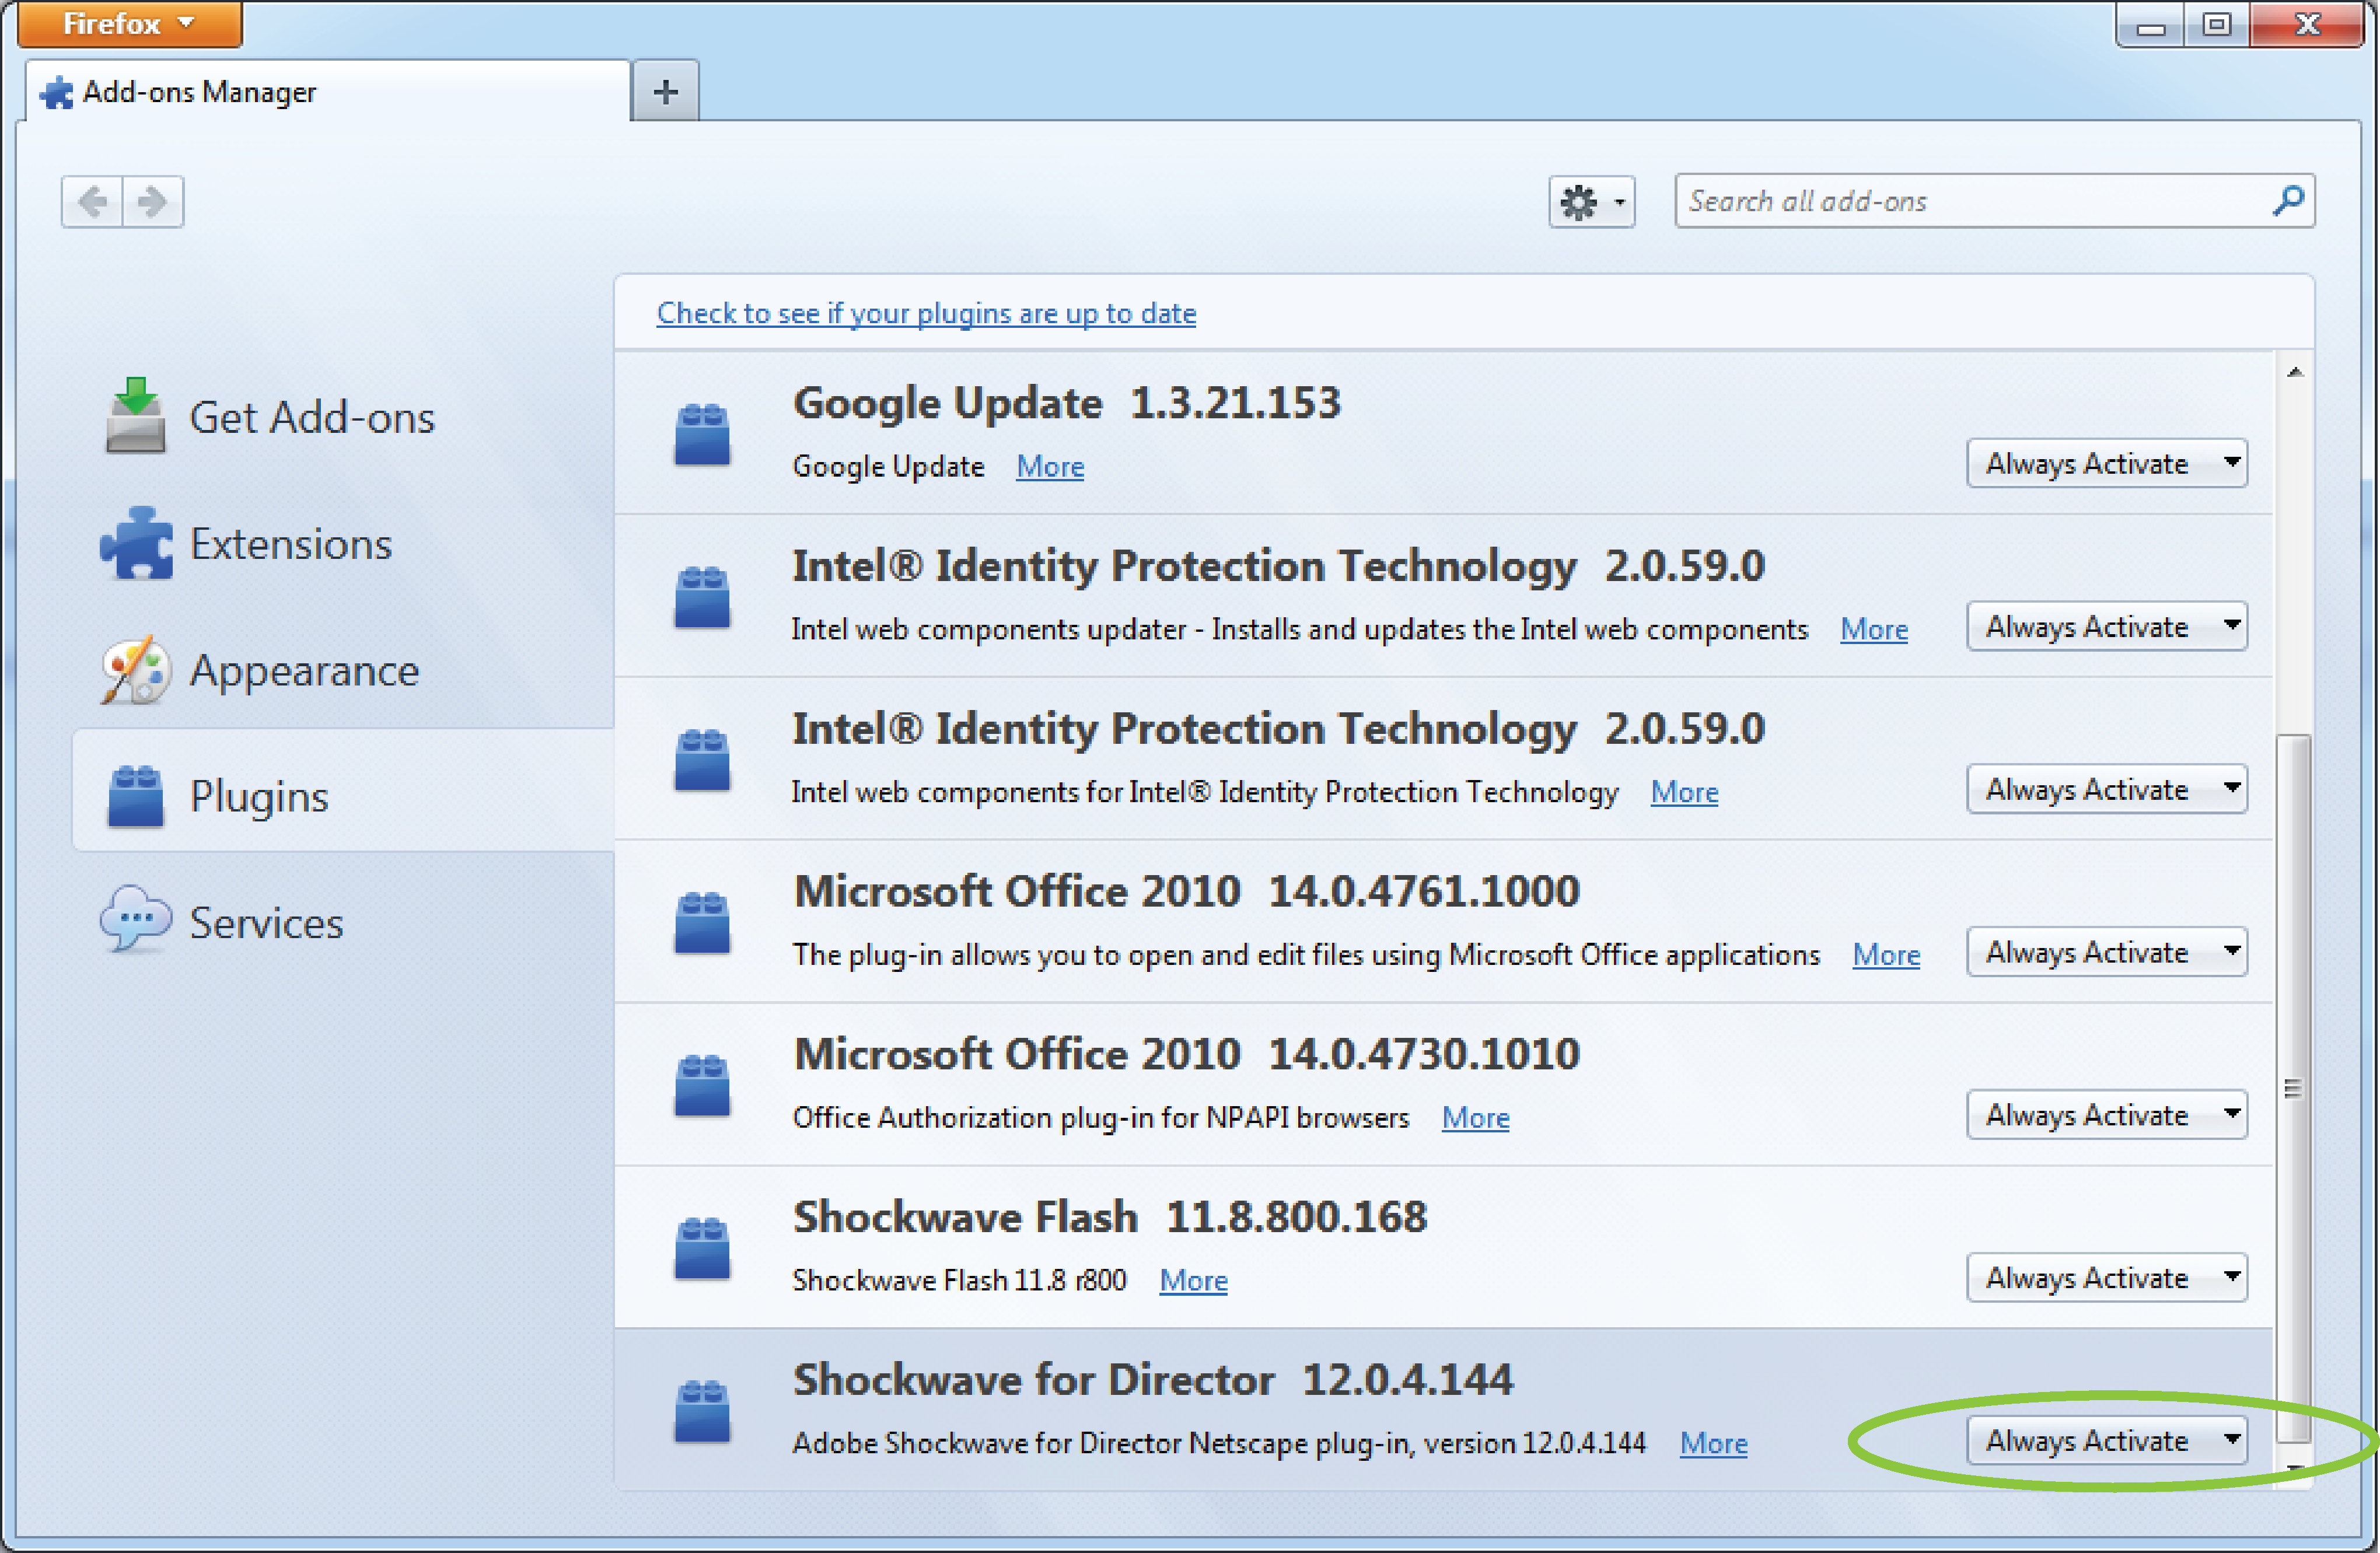Open More for Intel Identity Protection components
Screen dimensions: 2380x1553
coord(1684,792)
